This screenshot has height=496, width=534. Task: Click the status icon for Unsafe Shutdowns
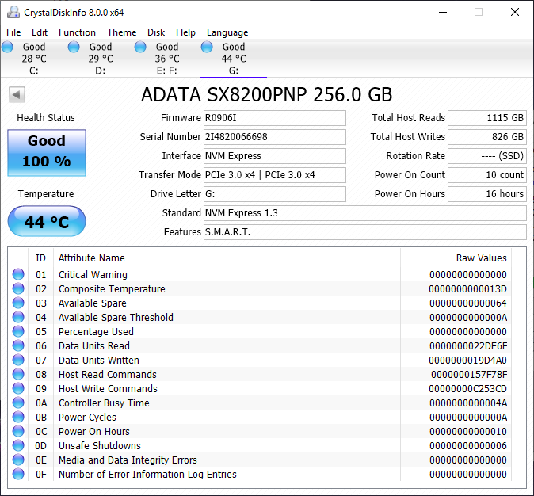click(x=18, y=445)
